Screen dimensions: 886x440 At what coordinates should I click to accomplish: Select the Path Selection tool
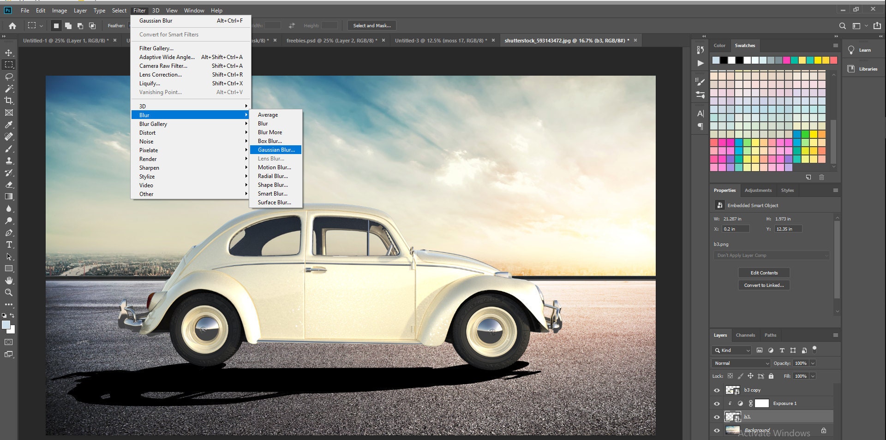click(x=9, y=256)
